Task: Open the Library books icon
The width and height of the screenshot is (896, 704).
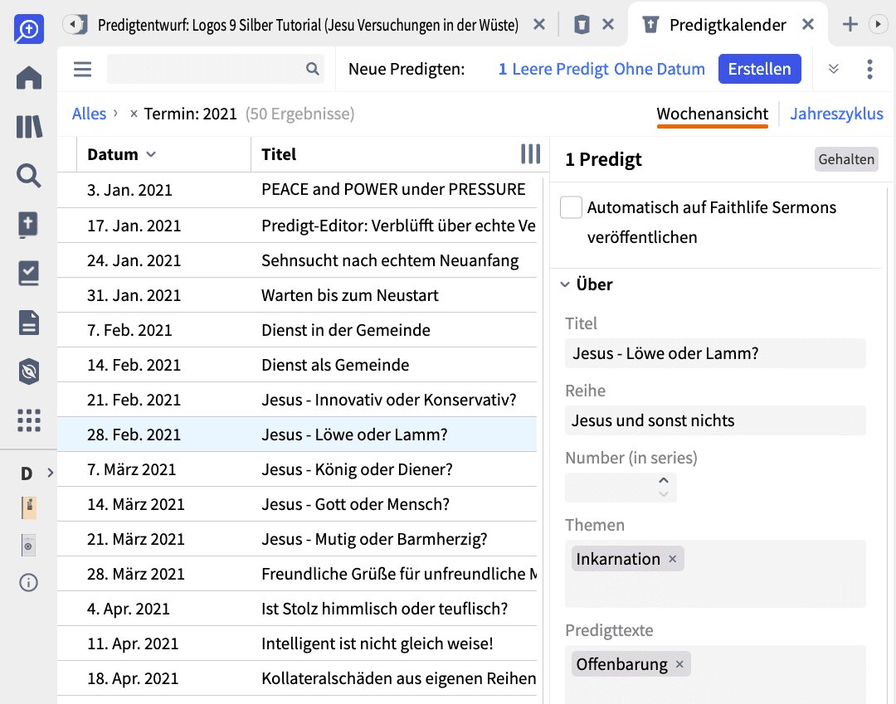Action: pyautogui.click(x=29, y=127)
